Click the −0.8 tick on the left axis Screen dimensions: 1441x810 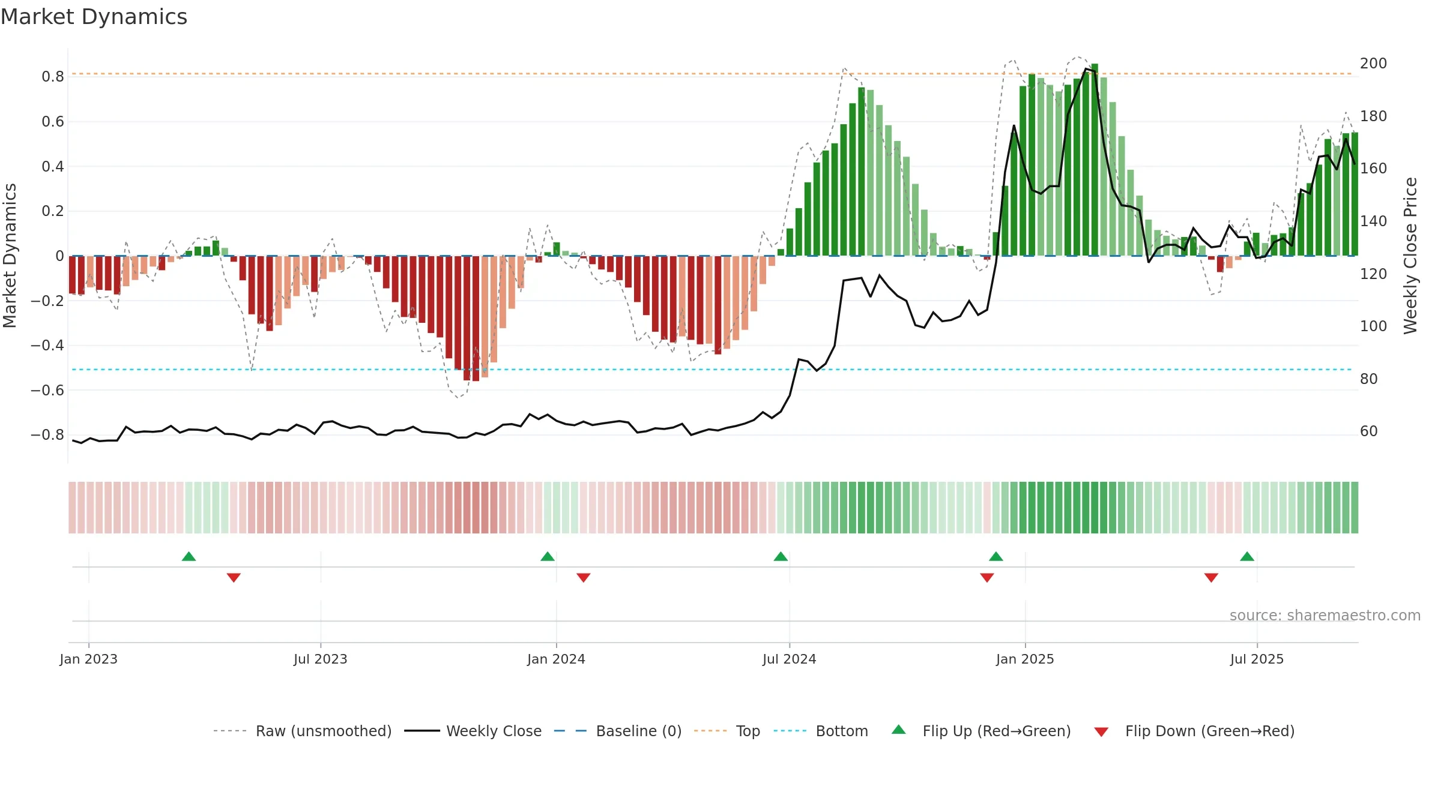[x=47, y=434]
